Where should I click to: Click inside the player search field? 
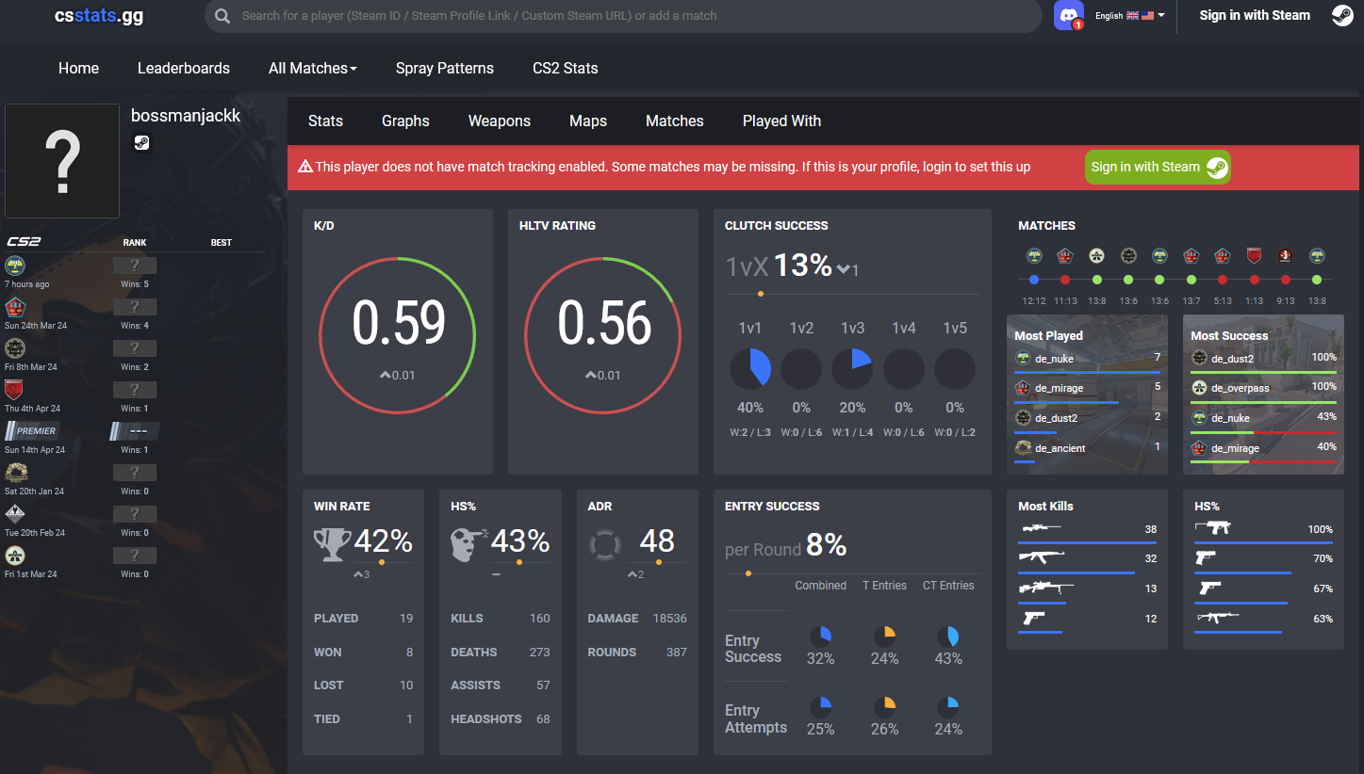coord(622,16)
